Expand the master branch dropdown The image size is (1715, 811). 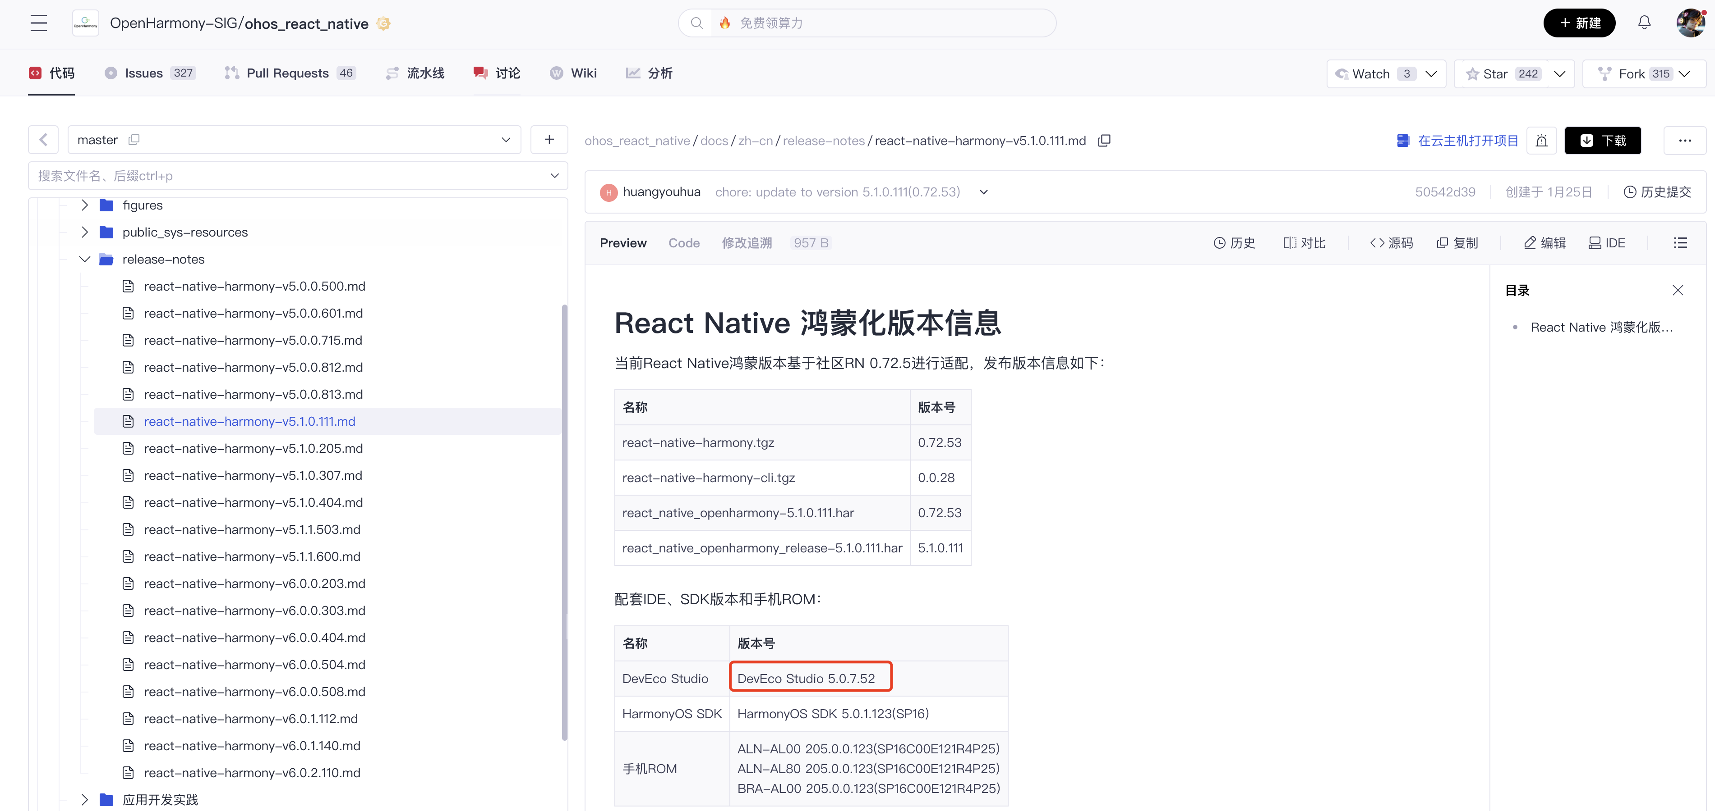coord(505,140)
